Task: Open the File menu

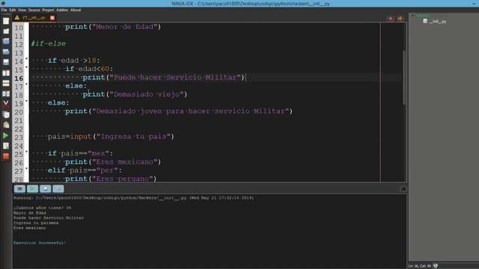Action: [x=4, y=10]
